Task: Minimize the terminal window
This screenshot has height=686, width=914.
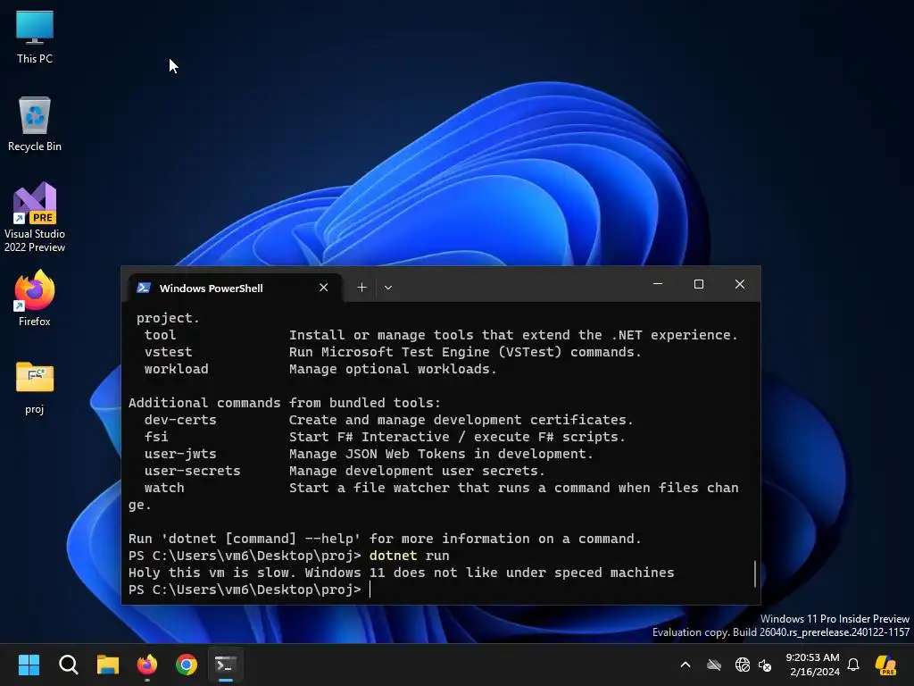Action: [x=658, y=284]
